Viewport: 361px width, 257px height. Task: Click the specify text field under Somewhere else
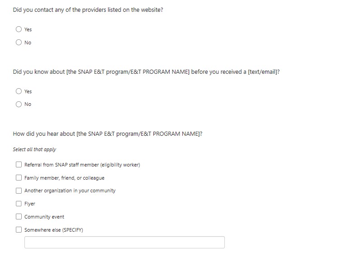[124, 243]
